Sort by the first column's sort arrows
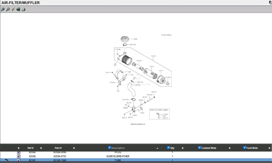272x163 pixels. 19,148
